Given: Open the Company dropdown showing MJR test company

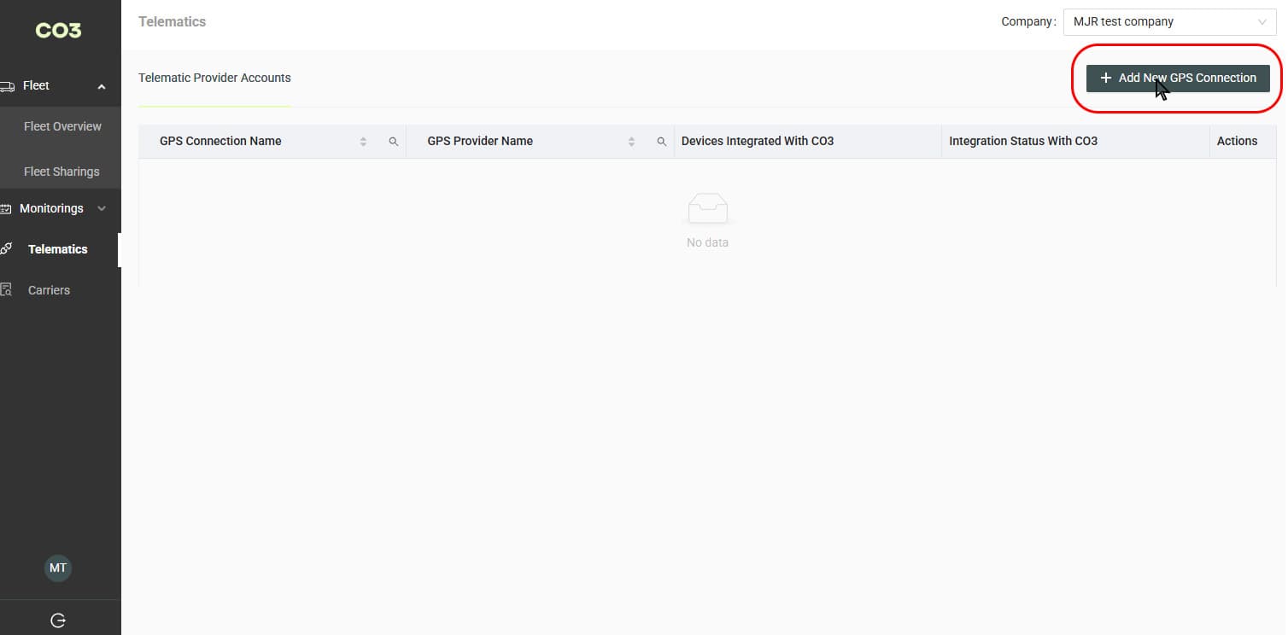Looking at the screenshot, I should [1169, 21].
